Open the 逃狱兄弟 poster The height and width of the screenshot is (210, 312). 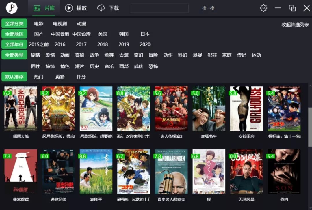pos(58,171)
